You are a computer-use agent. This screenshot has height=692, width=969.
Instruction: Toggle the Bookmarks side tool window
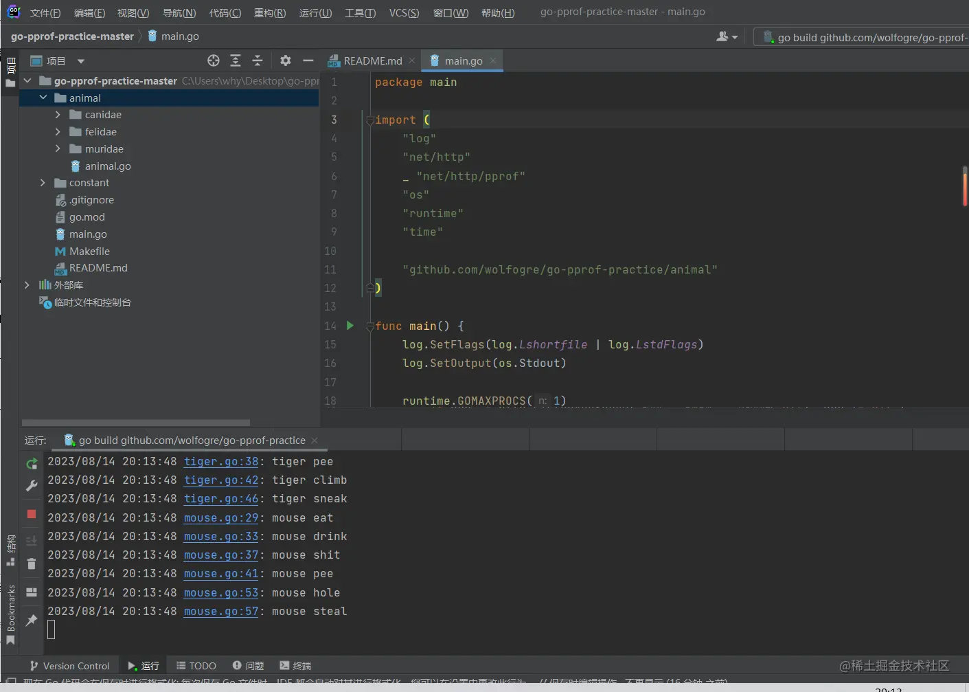point(10,615)
